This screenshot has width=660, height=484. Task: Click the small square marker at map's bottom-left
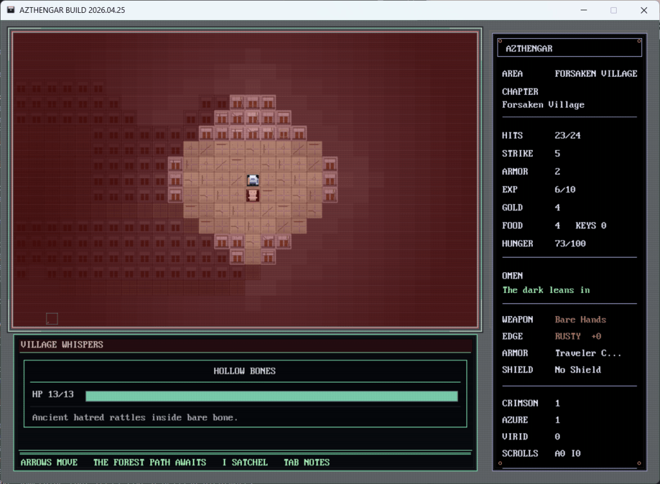[52, 318]
